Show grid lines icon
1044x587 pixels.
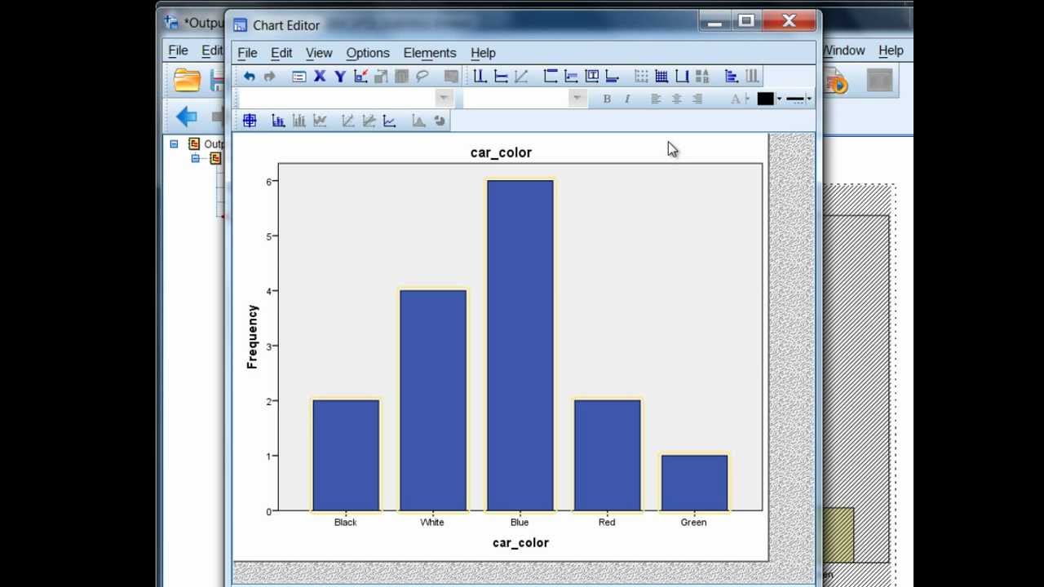click(x=661, y=76)
